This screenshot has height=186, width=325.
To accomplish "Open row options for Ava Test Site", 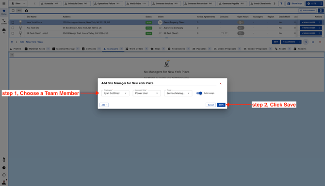I will pyautogui.click(x=320, y=28).
